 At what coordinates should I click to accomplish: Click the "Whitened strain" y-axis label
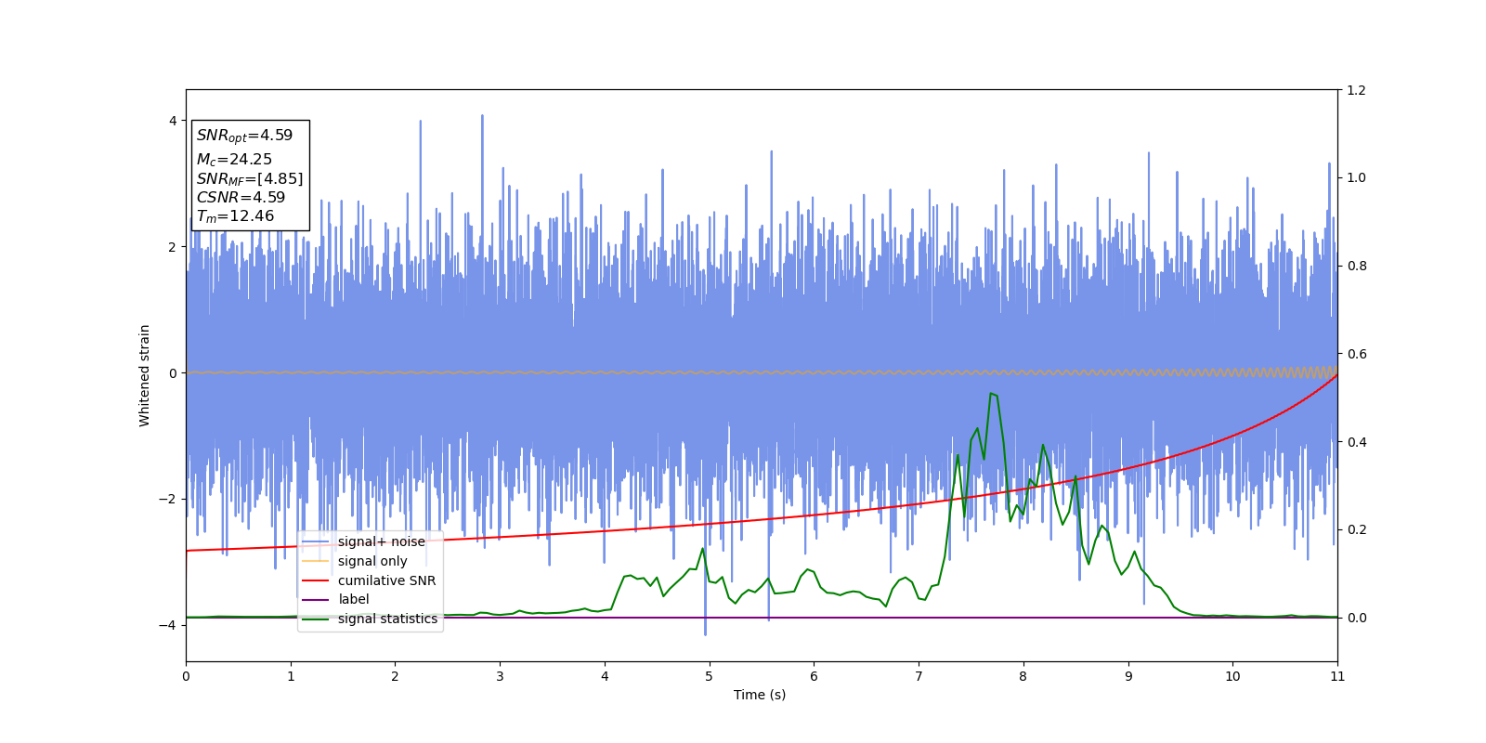click(145, 375)
